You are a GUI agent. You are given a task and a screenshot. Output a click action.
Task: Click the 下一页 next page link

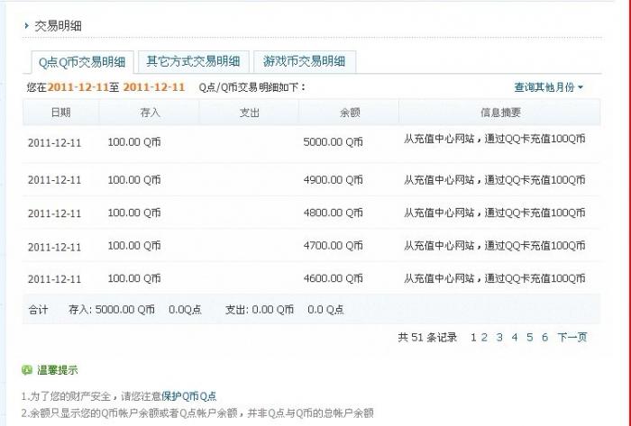coord(572,338)
